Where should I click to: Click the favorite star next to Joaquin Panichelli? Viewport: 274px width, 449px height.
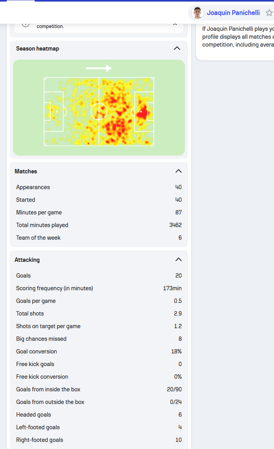(x=269, y=13)
